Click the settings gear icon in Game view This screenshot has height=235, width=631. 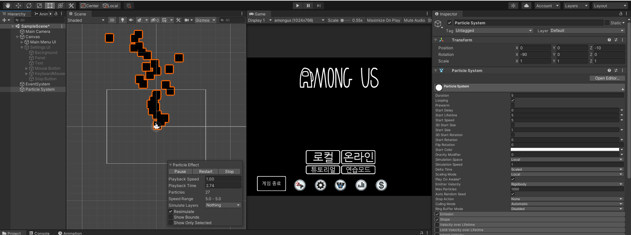coord(320,185)
